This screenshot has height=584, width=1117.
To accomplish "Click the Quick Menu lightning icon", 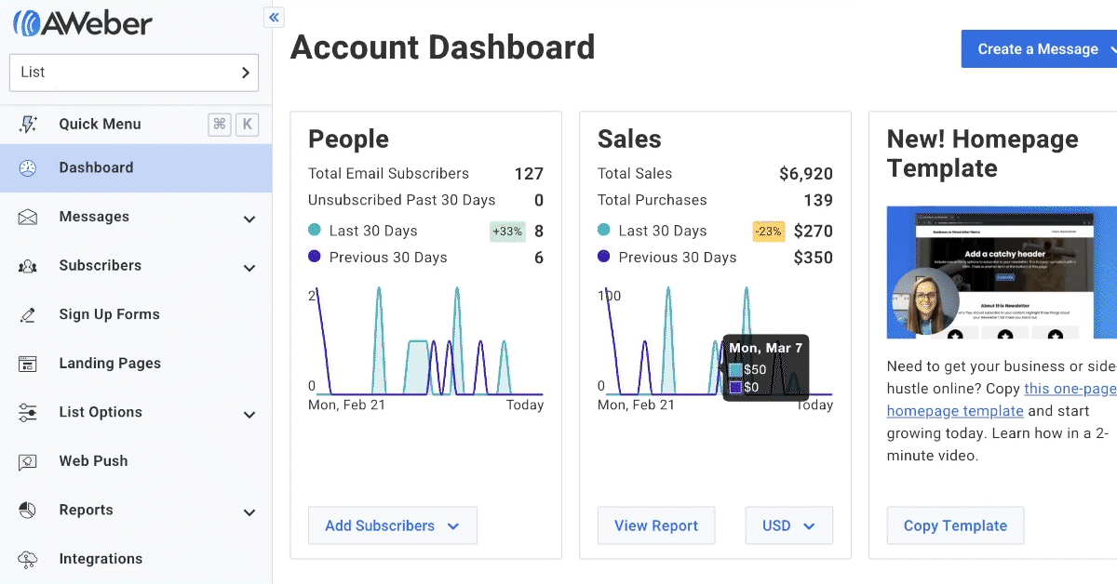I will coord(28,125).
